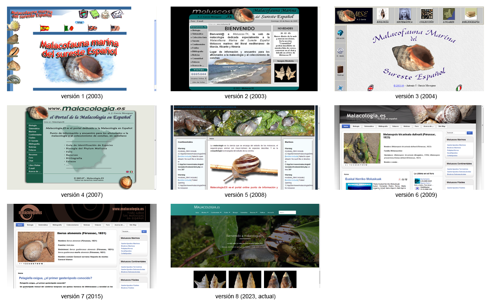
Task: Click the MMSE shell logo in versión 3
Action: 354,15
